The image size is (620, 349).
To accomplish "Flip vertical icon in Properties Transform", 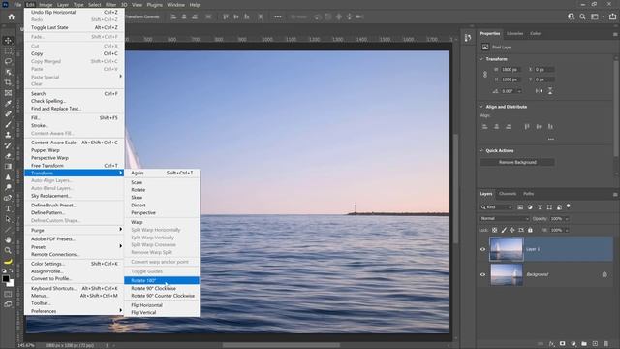I will [x=550, y=91].
